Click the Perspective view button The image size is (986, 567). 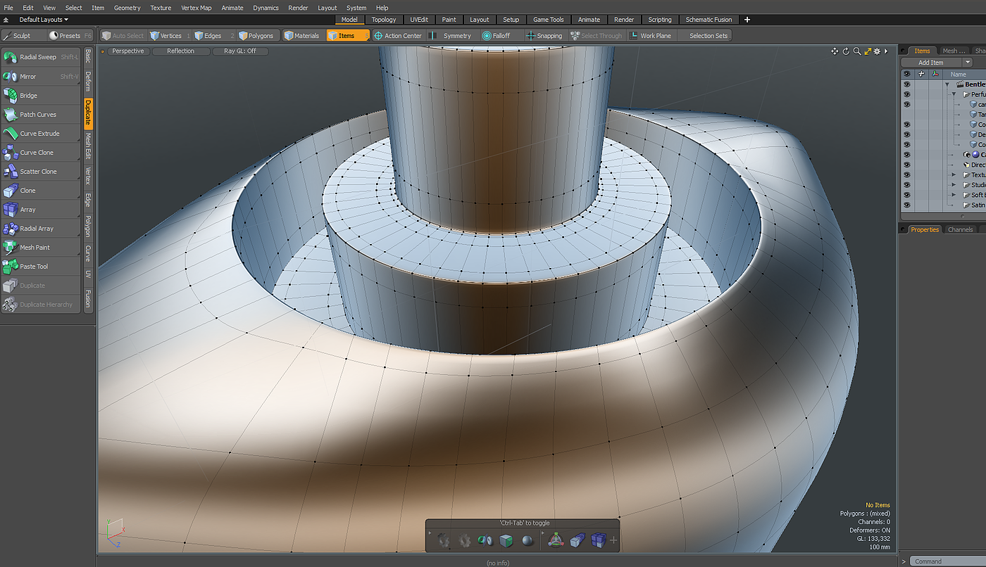tap(127, 51)
